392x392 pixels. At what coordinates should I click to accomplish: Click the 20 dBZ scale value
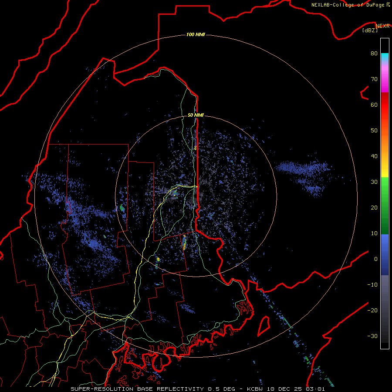point(374,208)
